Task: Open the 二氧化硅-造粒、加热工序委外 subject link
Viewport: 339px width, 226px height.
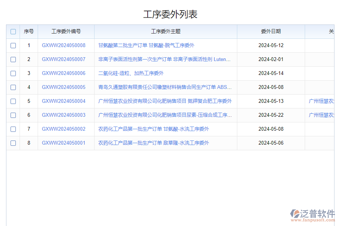Action: click(131, 73)
